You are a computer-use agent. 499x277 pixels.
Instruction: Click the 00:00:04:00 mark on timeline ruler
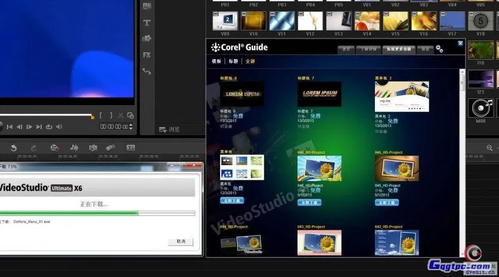click(68, 156)
